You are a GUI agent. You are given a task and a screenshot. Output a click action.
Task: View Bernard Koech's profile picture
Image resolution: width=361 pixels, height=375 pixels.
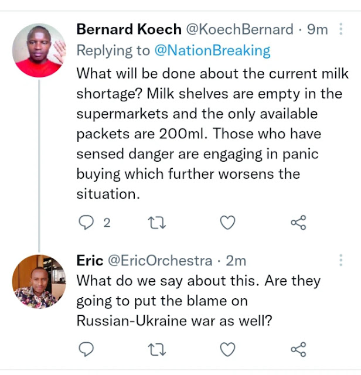click(x=40, y=51)
